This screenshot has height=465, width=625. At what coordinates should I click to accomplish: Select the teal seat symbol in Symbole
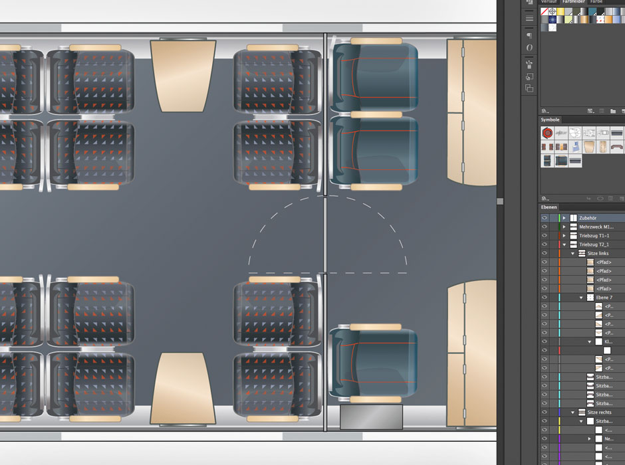click(561, 161)
